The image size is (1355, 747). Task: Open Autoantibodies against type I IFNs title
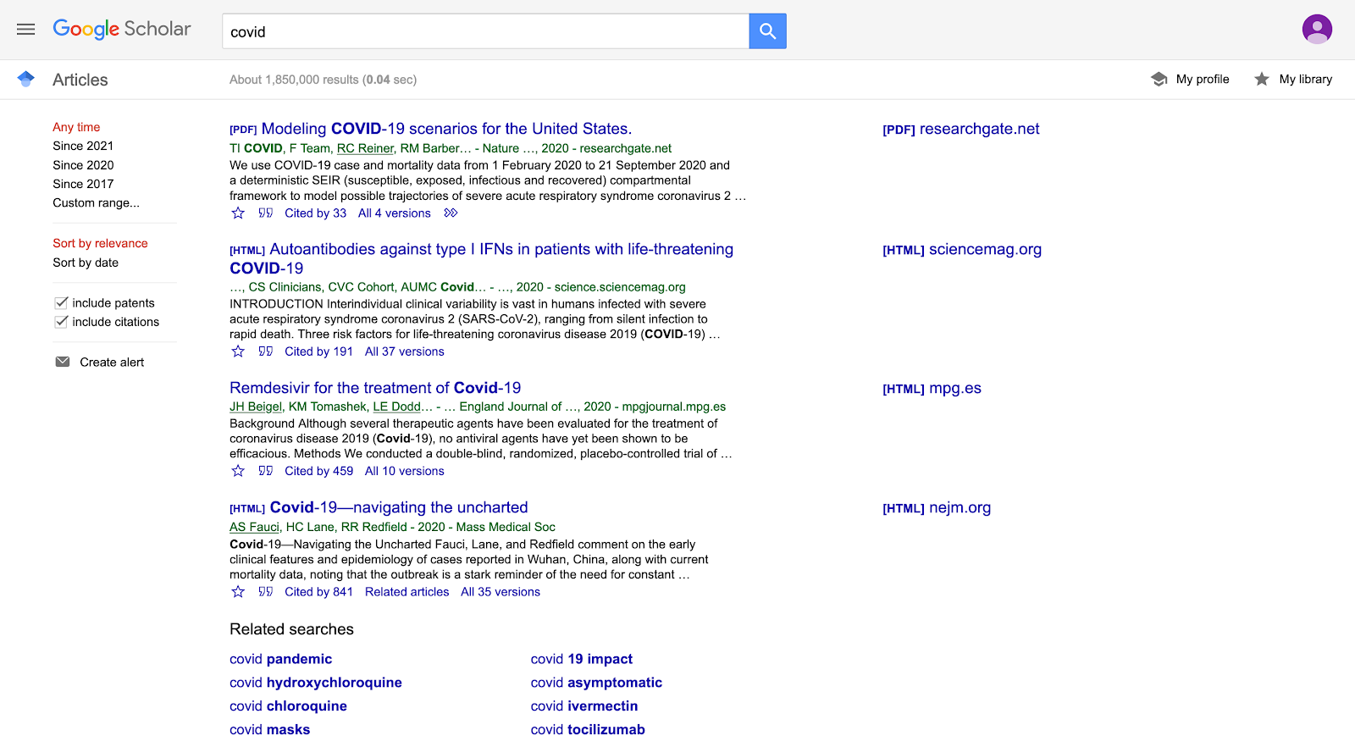[x=481, y=258]
